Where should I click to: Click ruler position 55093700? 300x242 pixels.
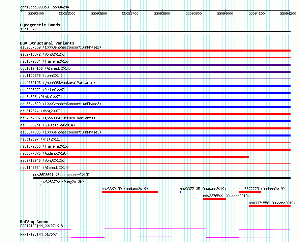[130, 13]
